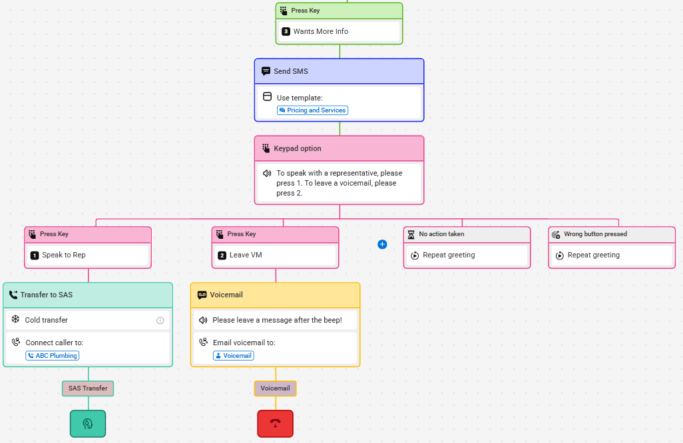Screen dimensions: 683x443
Task: Click the key 2 badge on Leave VM
Action: point(222,255)
